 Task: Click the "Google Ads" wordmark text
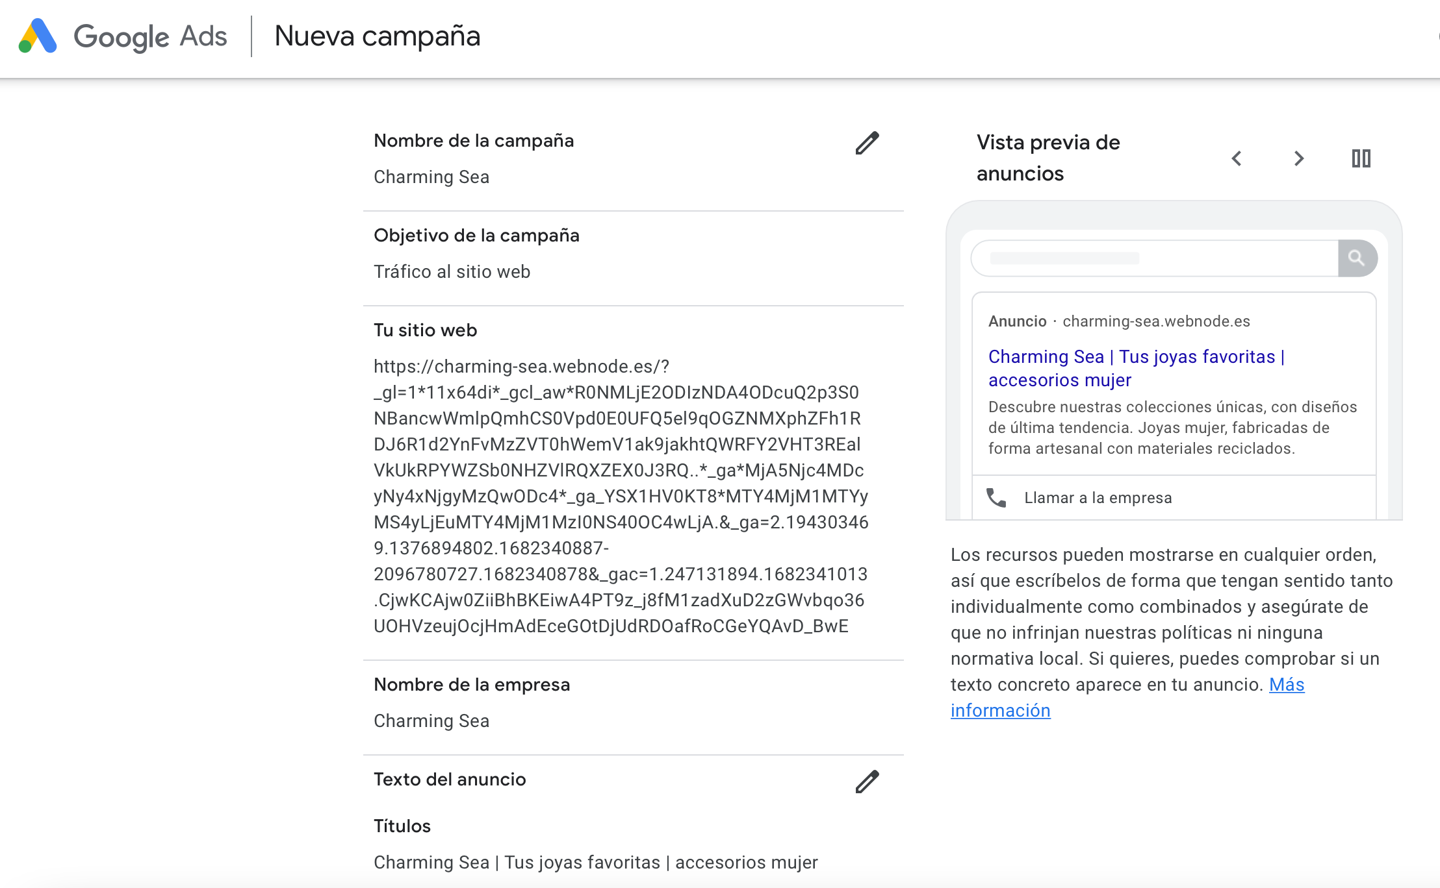click(150, 36)
